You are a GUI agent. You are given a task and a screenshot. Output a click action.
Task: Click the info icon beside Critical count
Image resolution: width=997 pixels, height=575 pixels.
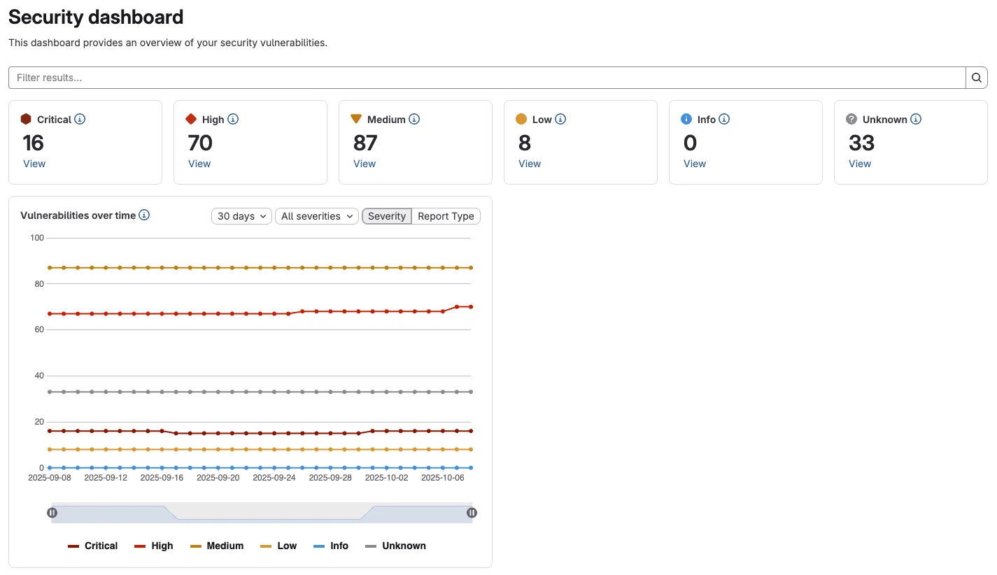click(x=79, y=119)
